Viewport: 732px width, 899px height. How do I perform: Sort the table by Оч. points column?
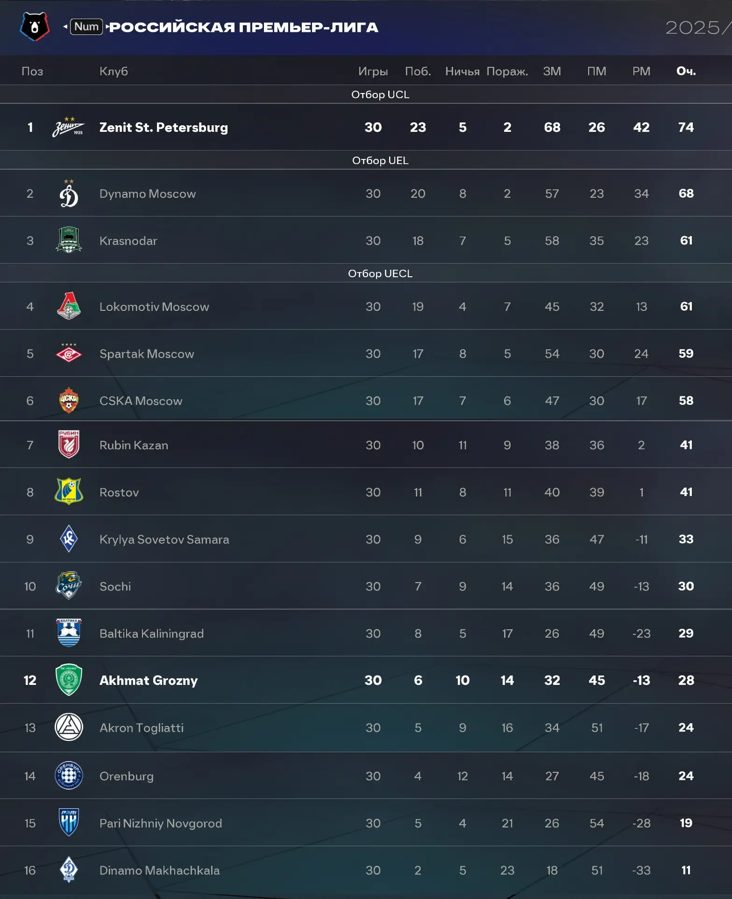pyautogui.click(x=686, y=71)
